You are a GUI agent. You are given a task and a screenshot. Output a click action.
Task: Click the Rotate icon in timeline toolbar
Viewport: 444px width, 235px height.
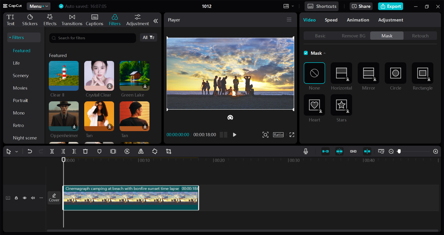[155, 151]
